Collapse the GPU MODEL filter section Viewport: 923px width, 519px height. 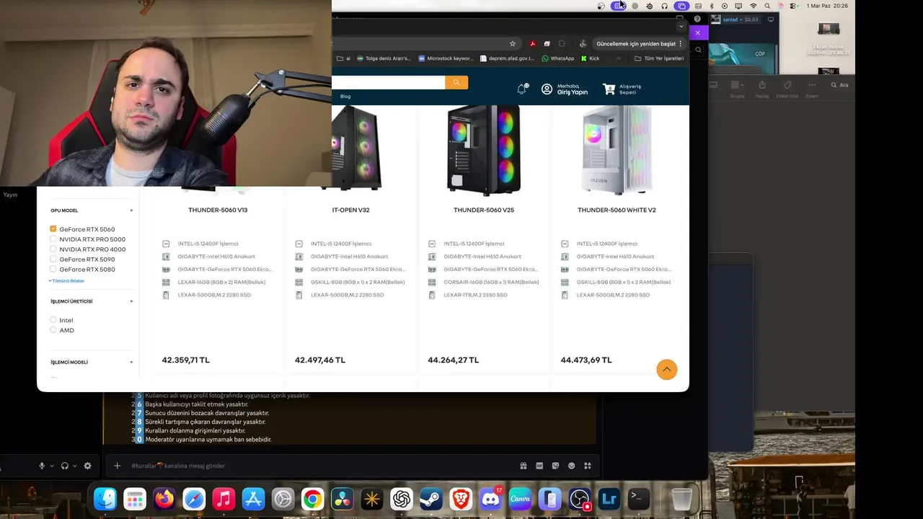[131, 210]
